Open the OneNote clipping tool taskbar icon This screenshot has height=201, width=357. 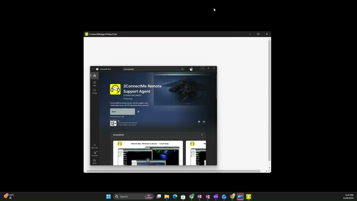click(x=208, y=197)
